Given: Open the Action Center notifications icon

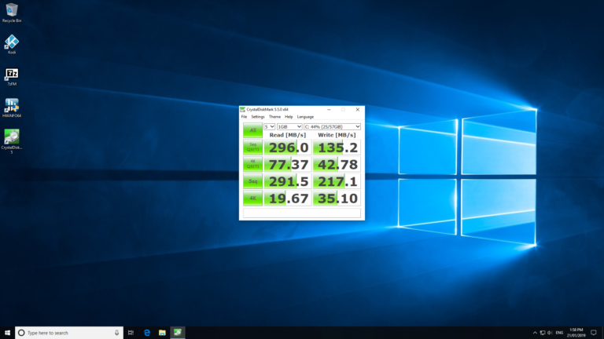Looking at the screenshot, I should point(594,333).
